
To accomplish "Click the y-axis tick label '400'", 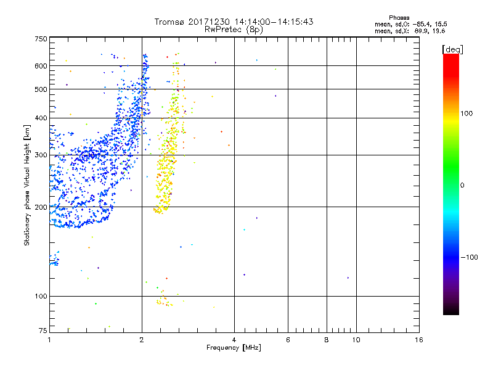I will 41,118.
